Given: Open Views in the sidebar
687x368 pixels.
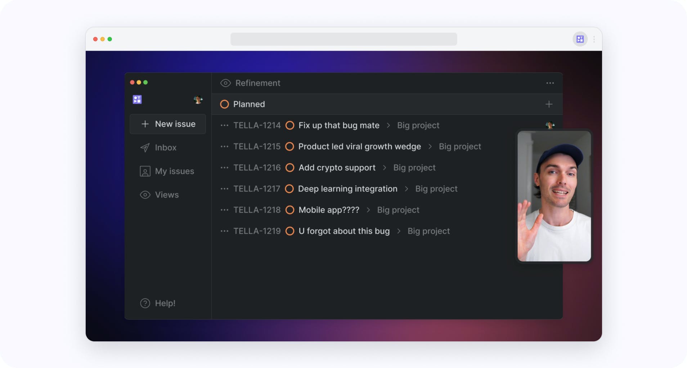Looking at the screenshot, I should click(159, 195).
